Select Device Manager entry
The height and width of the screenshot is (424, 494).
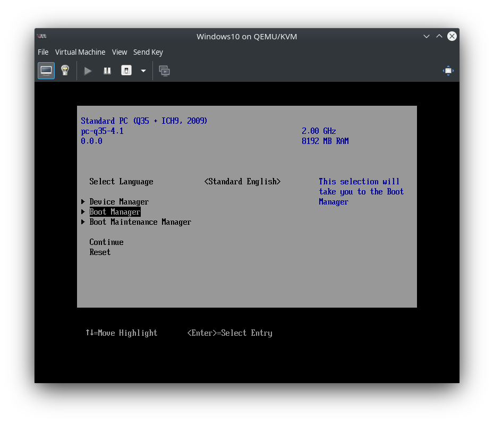pos(119,202)
